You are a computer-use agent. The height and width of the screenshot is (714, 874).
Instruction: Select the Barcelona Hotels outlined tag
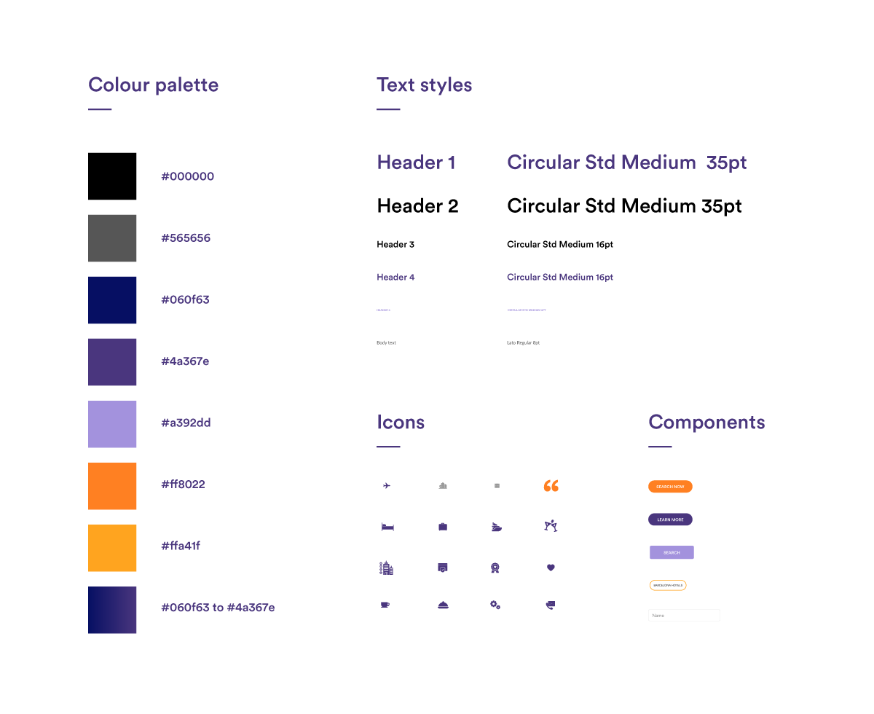[667, 585]
